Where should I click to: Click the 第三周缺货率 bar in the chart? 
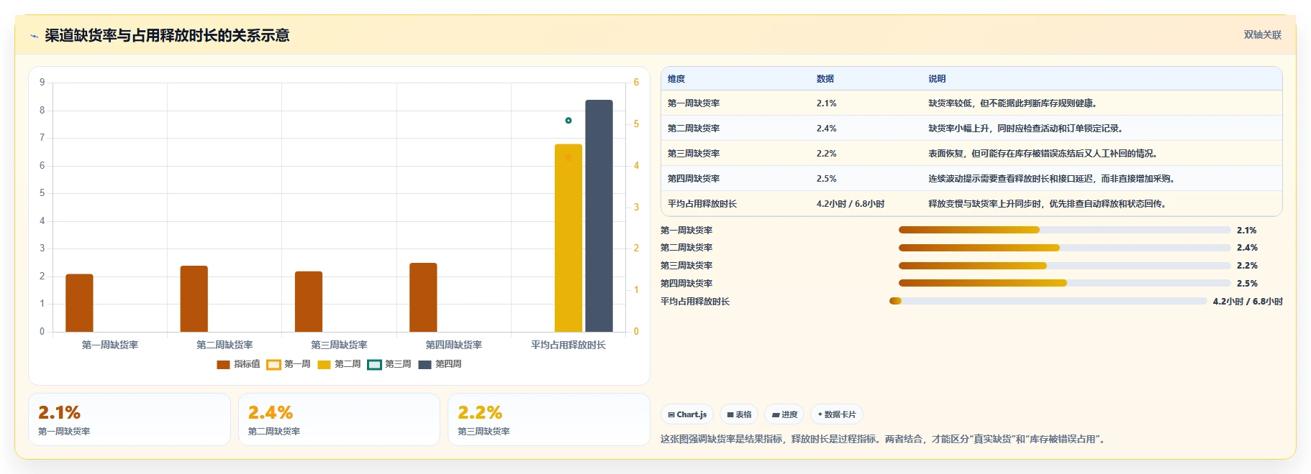[x=309, y=302]
